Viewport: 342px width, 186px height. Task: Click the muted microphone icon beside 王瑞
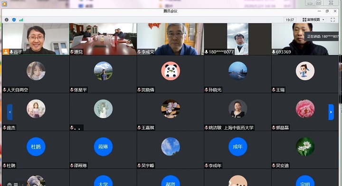coord(274,90)
